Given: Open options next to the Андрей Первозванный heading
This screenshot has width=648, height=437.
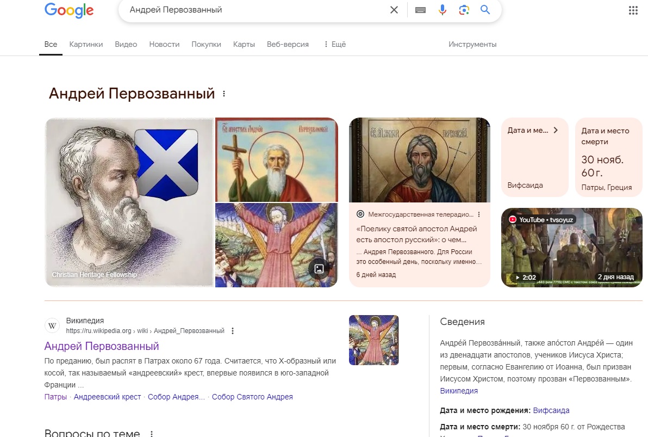Looking at the screenshot, I should click(x=224, y=94).
